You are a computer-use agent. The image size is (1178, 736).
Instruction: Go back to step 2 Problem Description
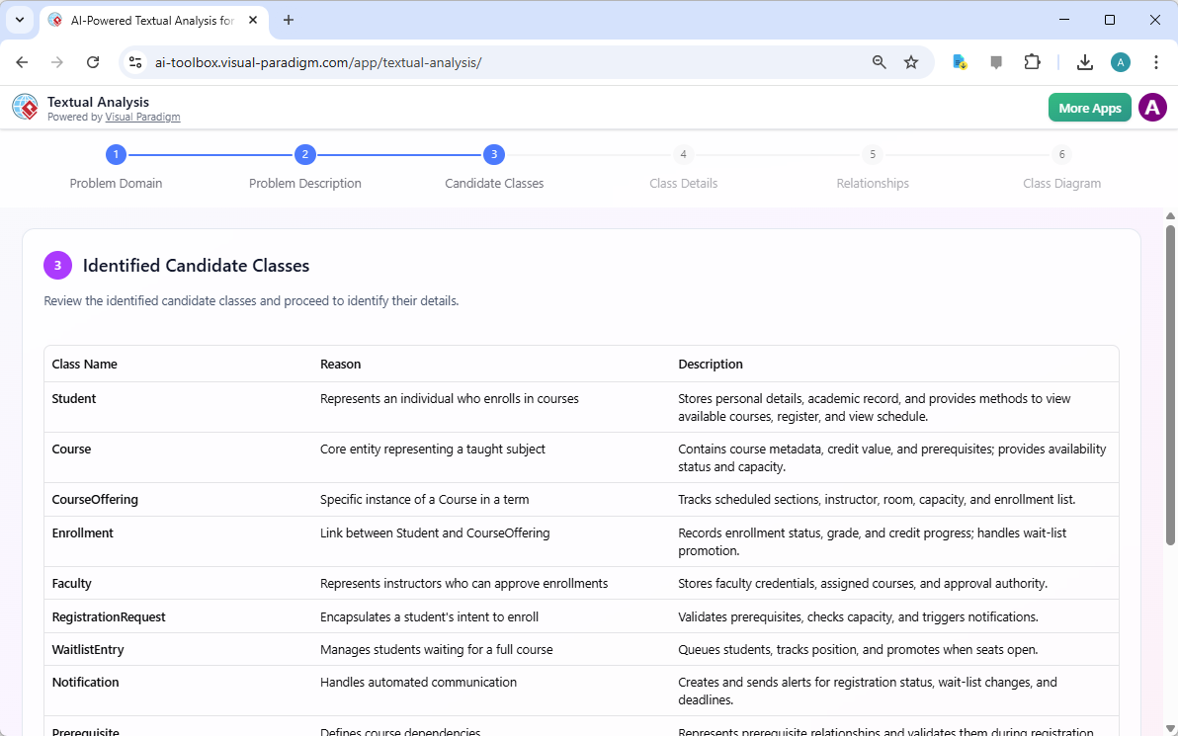coord(304,154)
